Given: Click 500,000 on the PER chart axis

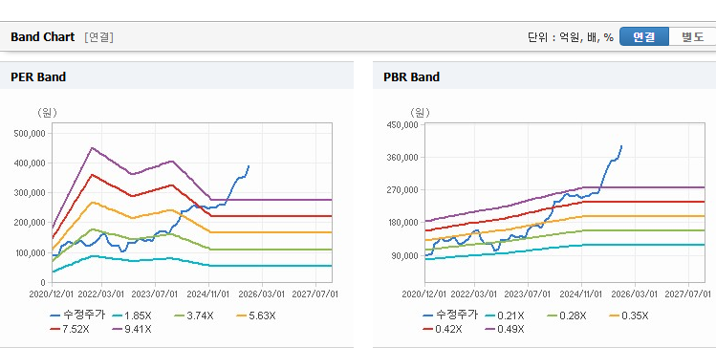Looking at the screenshot, I should click(x=31, y=133).
